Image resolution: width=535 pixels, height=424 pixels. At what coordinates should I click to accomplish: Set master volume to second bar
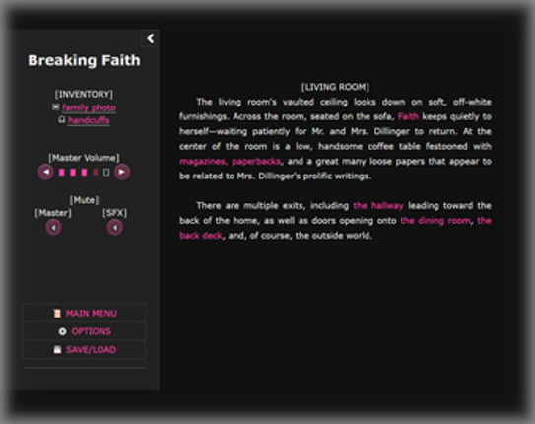[x=73, y=172]
